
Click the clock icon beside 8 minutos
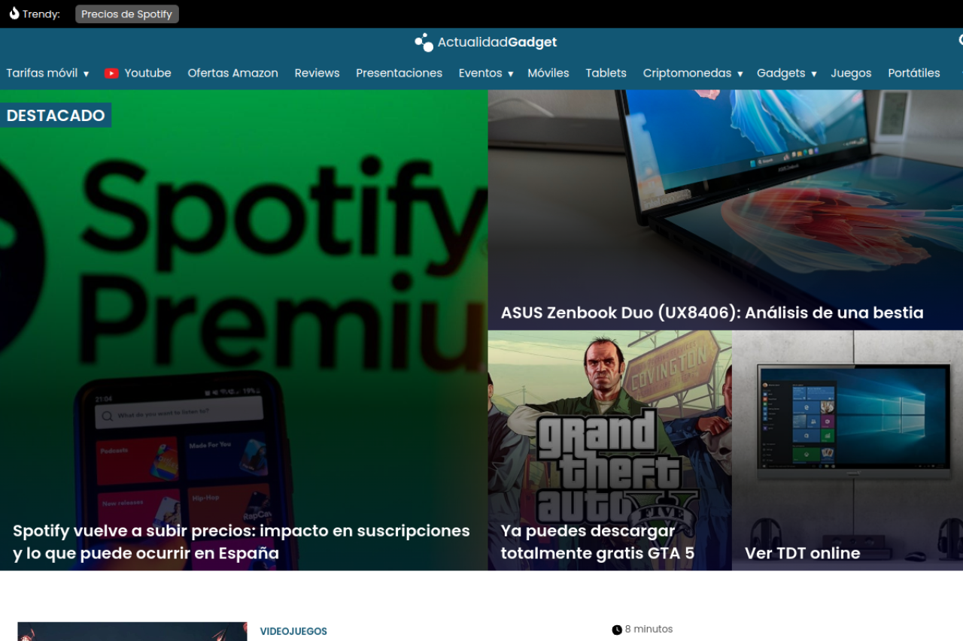pos(617,630)
